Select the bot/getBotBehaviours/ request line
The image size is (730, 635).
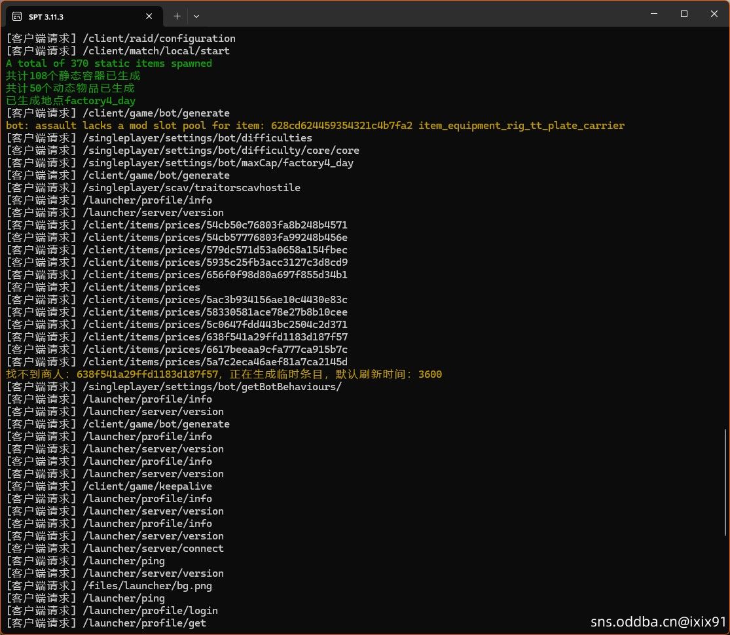tap(173, 387)
